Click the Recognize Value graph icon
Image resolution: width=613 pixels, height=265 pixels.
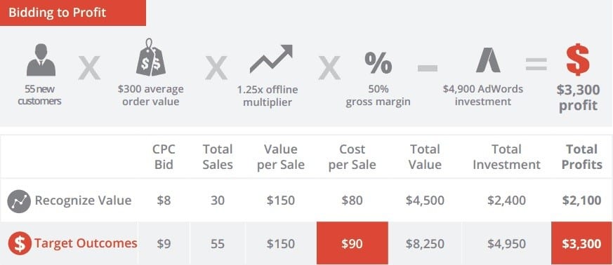click(x=19, y=201)
